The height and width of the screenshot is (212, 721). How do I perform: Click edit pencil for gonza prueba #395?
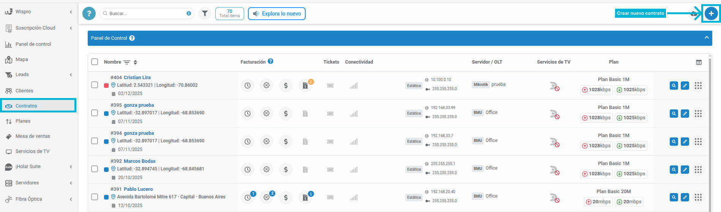(x=685, y=114)
